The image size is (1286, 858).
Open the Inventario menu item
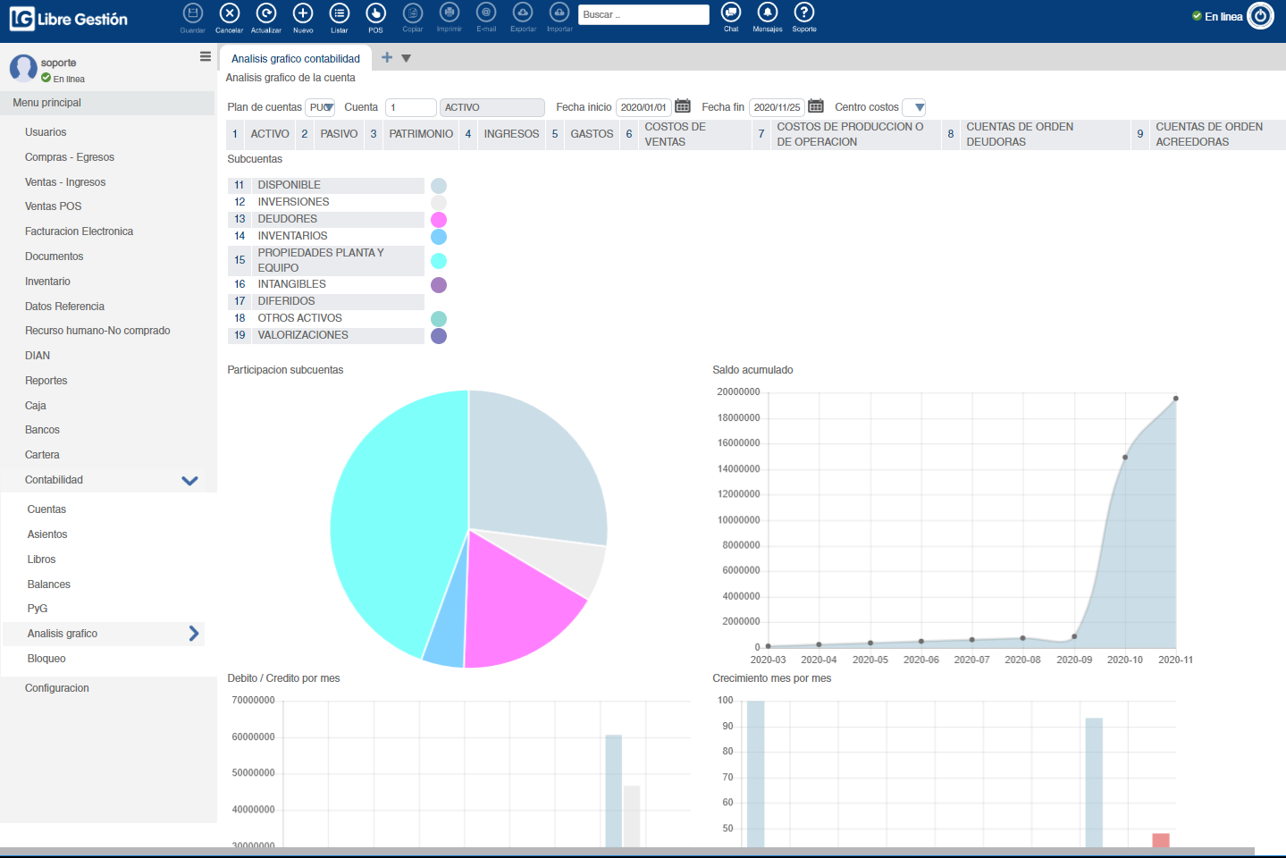[47, 282]
